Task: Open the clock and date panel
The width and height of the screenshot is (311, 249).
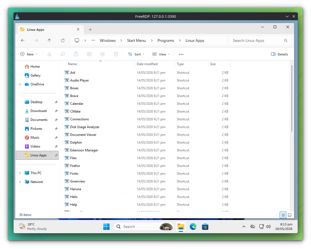Action: [x=284, y=226]
